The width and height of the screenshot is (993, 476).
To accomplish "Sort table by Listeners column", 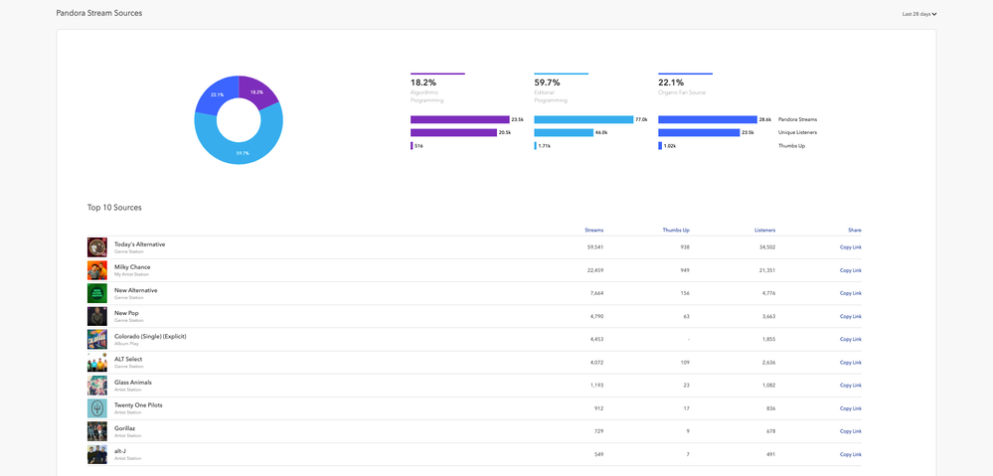I will [764, 230].
